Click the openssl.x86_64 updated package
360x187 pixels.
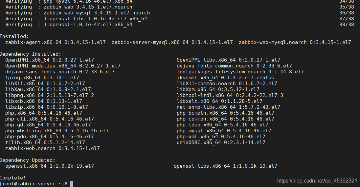tap(50, 166)
